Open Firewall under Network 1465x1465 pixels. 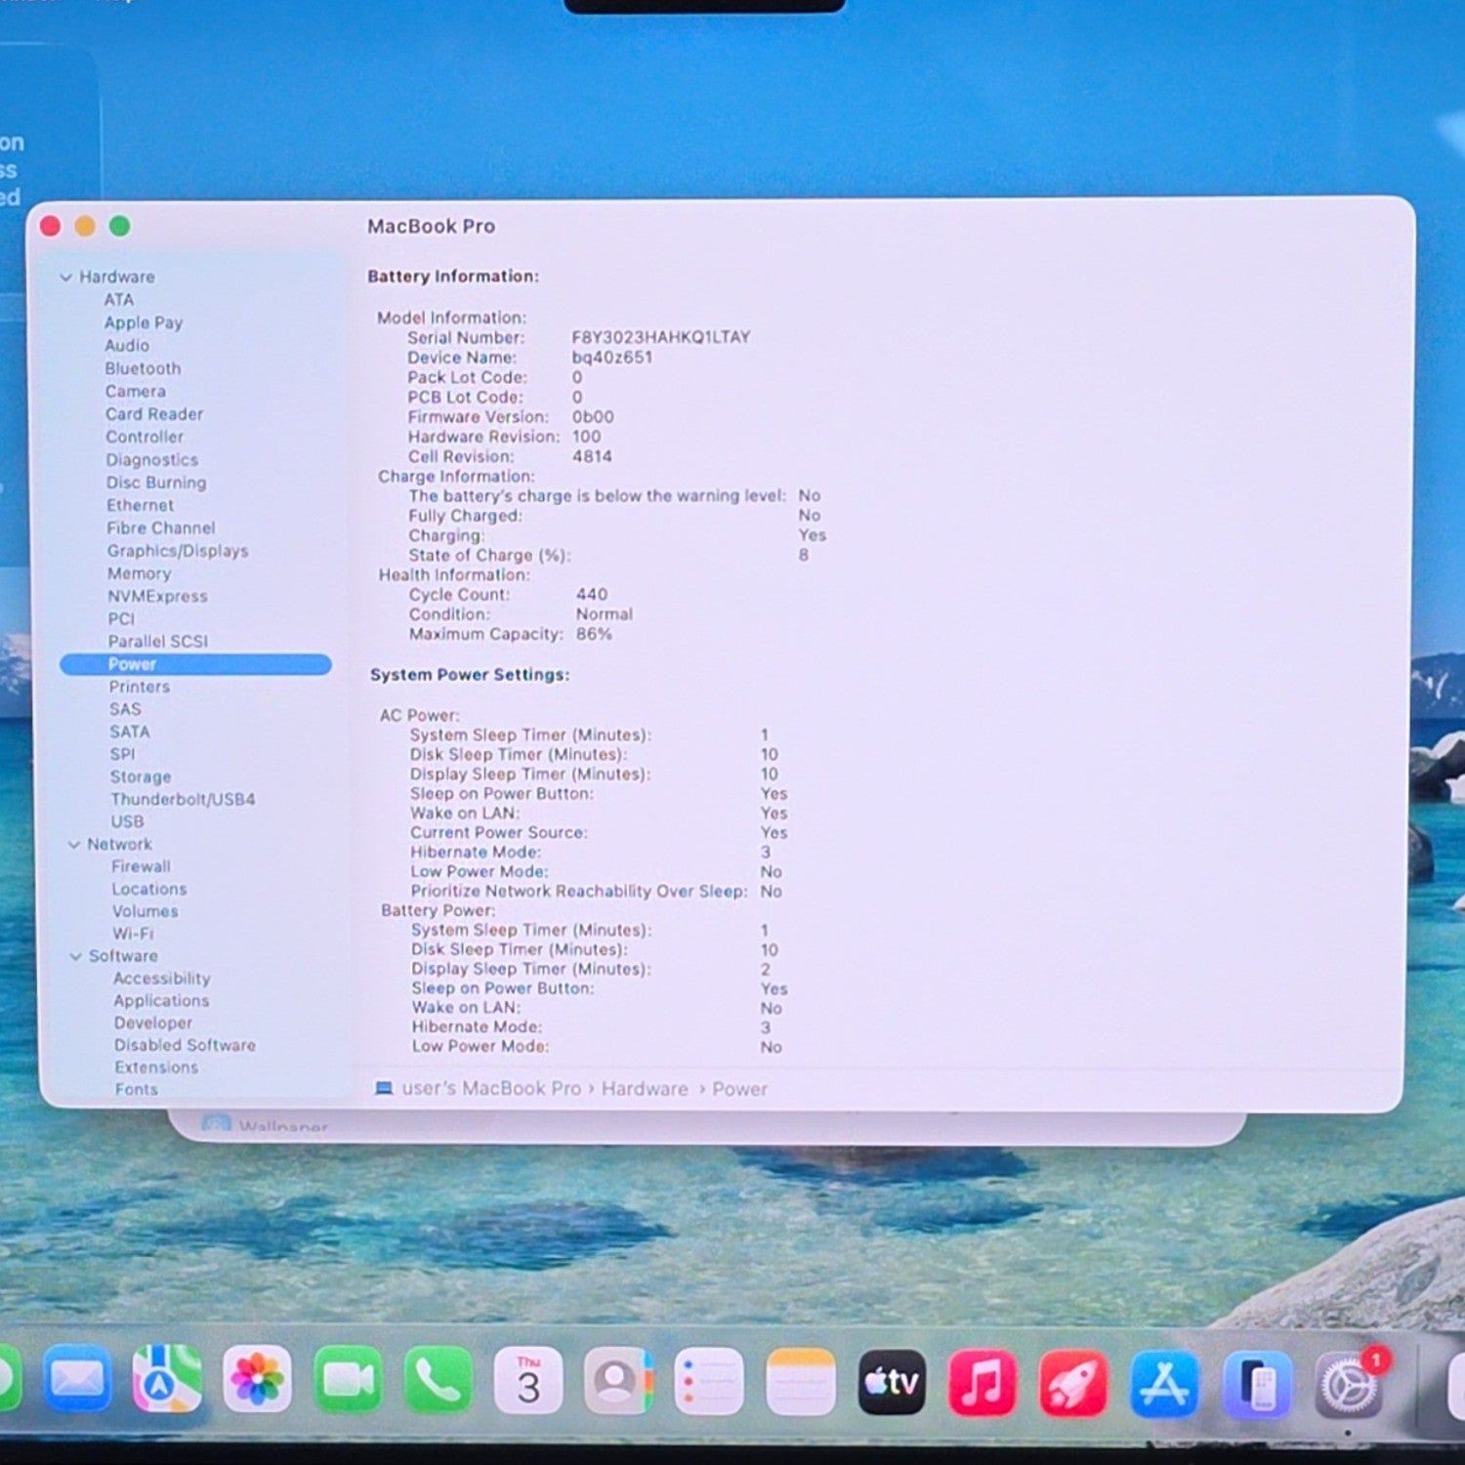pos(141,866)
